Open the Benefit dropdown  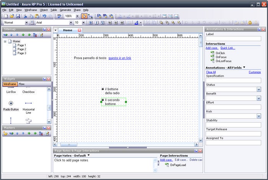pos(259,98)
